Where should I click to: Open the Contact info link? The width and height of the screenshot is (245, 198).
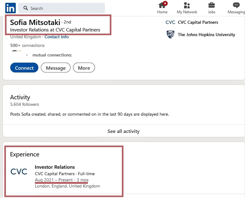coord(57,37)
